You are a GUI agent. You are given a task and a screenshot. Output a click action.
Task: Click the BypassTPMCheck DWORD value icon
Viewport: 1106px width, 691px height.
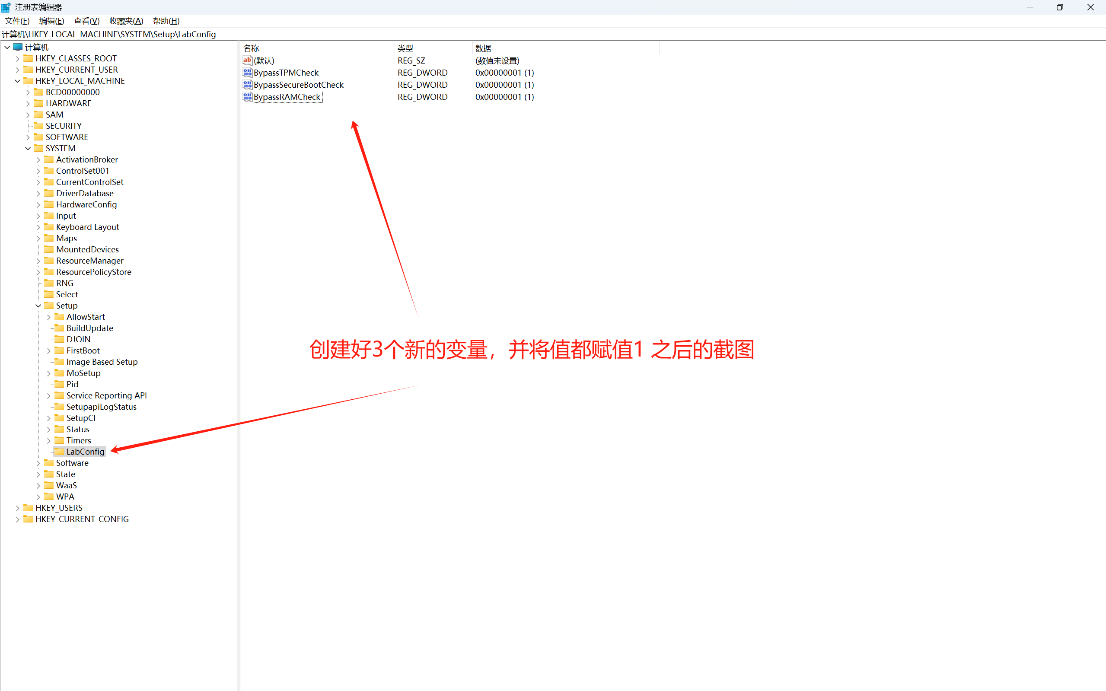tap(247, 73)
